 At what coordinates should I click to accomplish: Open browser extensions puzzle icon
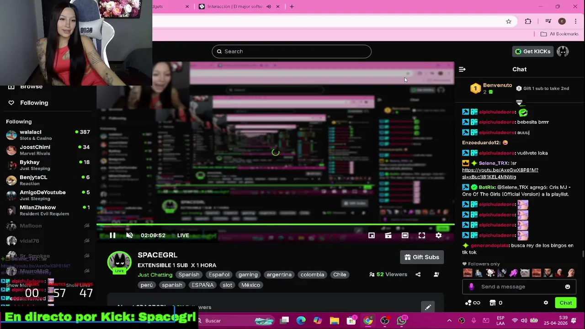click(x=528, y=21)
